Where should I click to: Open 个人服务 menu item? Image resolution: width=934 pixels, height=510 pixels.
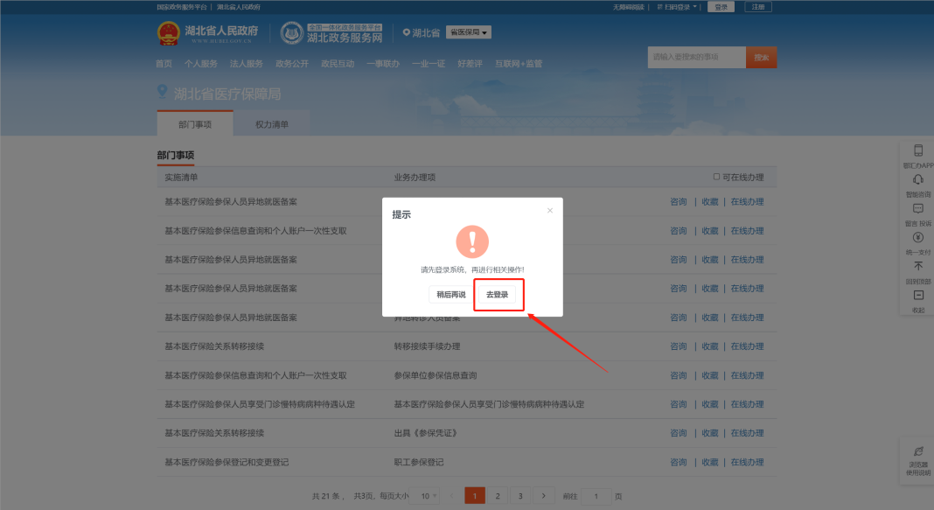(201, 64)
